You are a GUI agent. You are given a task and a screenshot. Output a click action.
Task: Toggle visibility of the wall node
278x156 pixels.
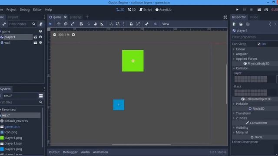tap(40, 42)
